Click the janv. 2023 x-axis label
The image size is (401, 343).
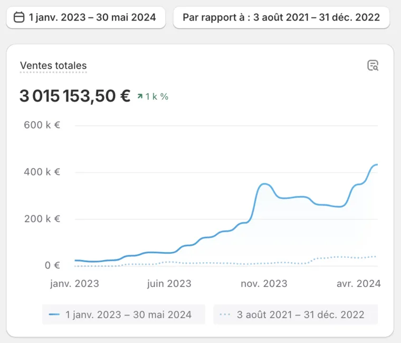[74, 284]
